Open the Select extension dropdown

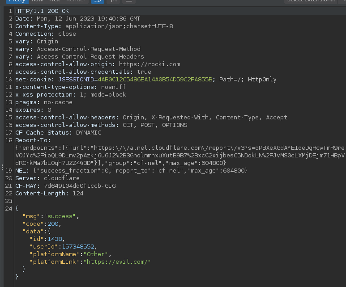[313, 1]
